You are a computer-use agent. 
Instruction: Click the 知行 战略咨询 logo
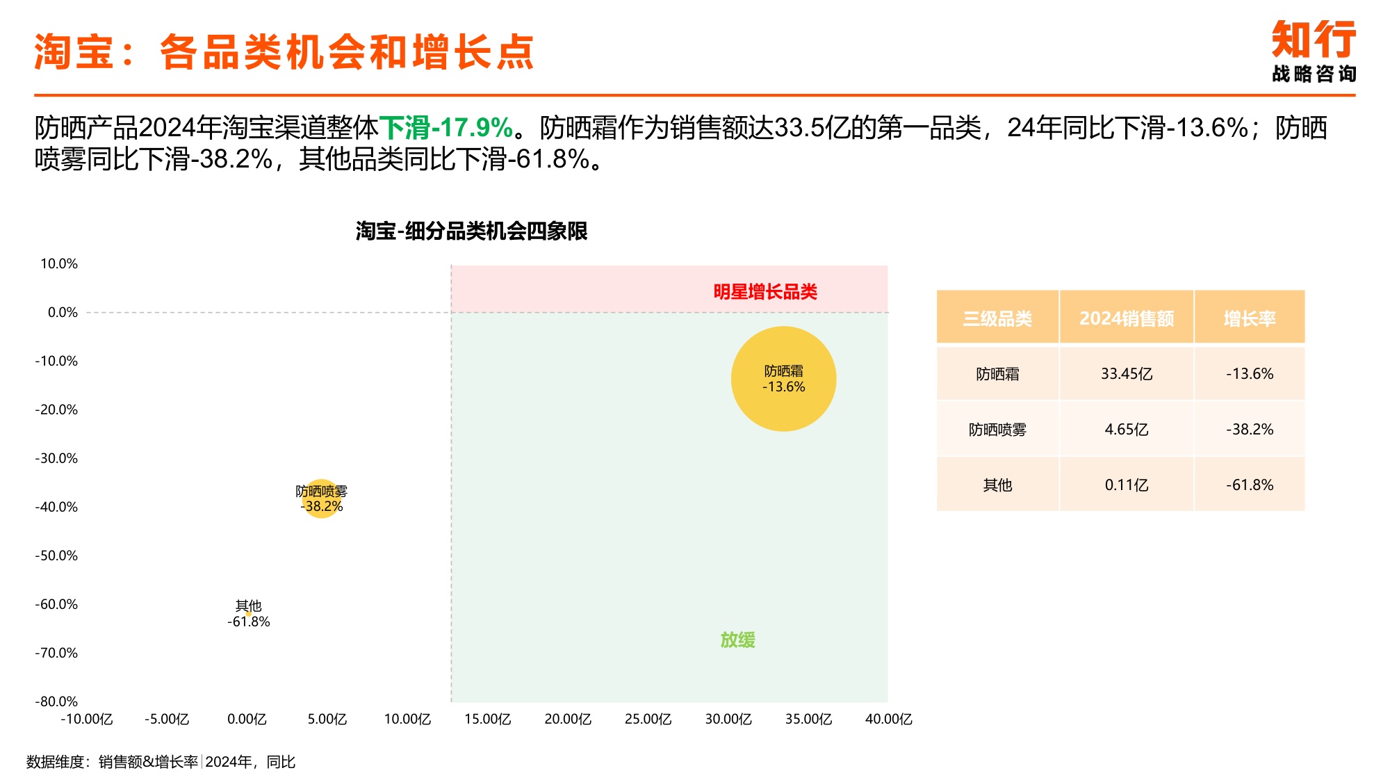point(1314,51)
